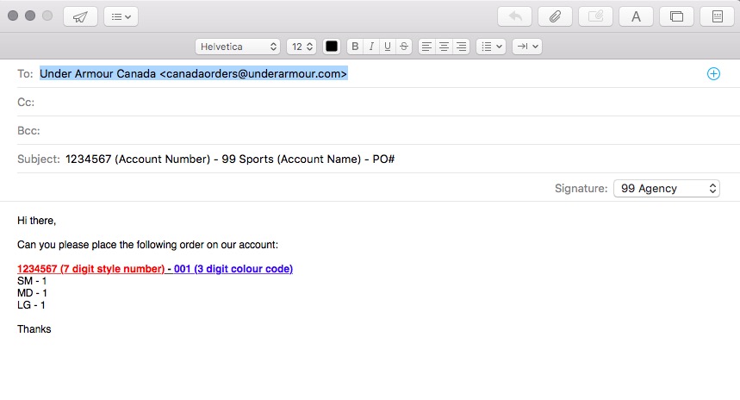Click the 'LG - 1' line
740x400 pixels.
tap(31, 305)
